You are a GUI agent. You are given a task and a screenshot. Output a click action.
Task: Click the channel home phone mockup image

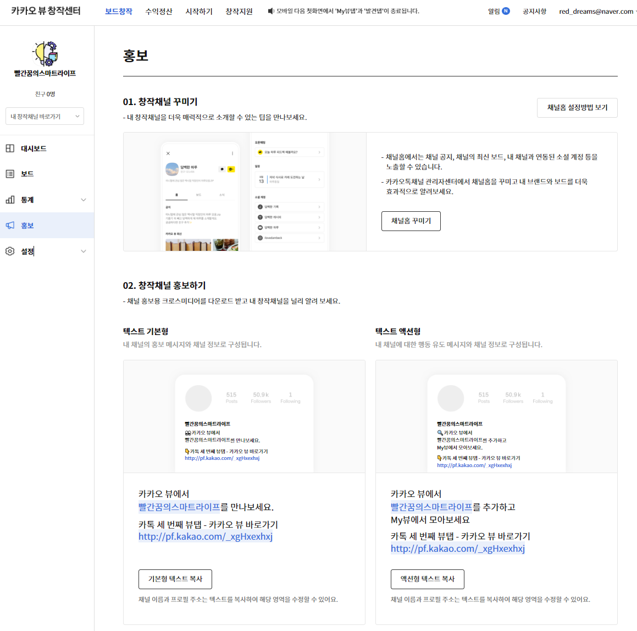point(245,191)
